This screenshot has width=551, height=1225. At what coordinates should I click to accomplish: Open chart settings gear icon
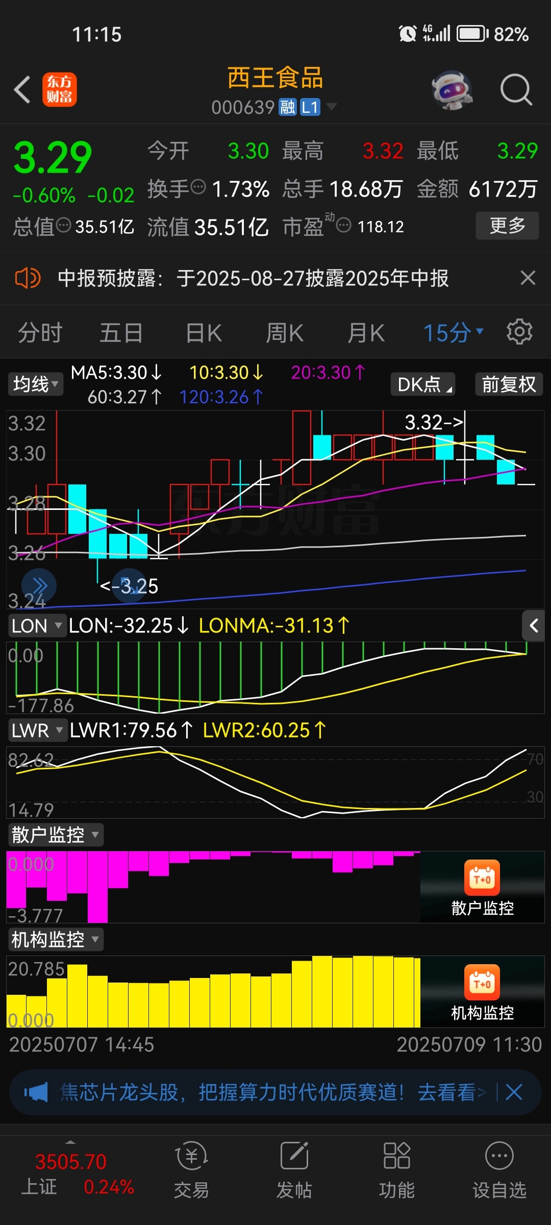click(x=519, y=332)
